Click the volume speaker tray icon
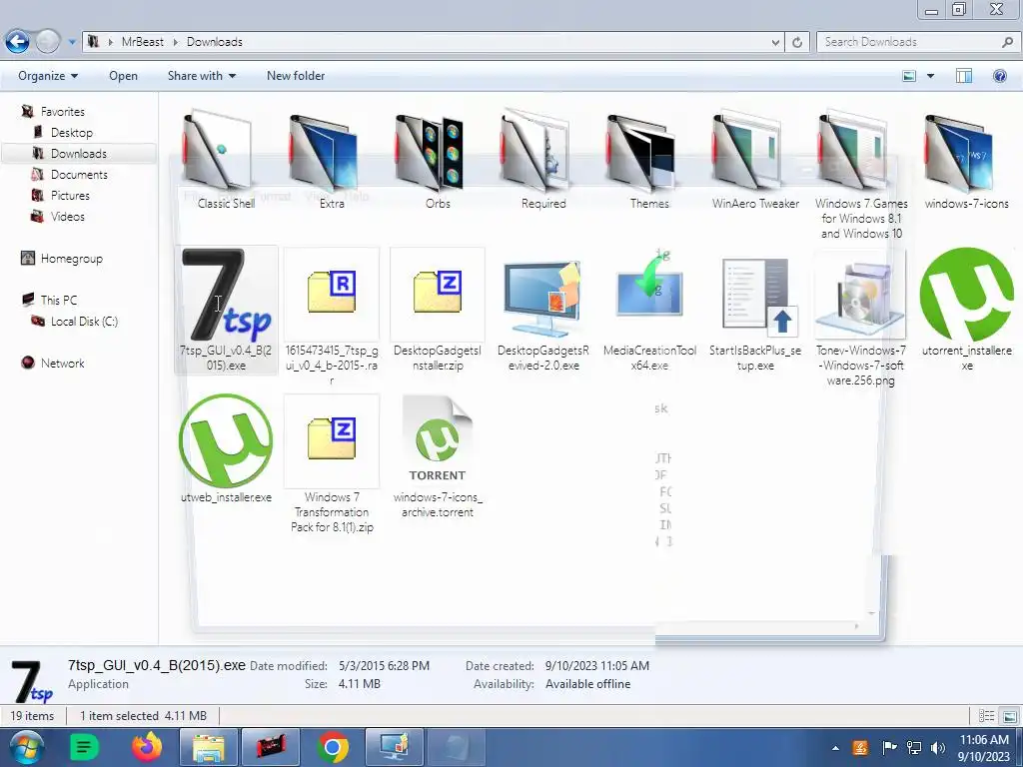The width and height of the screenshot is (1023, 767). coord(937,748)
